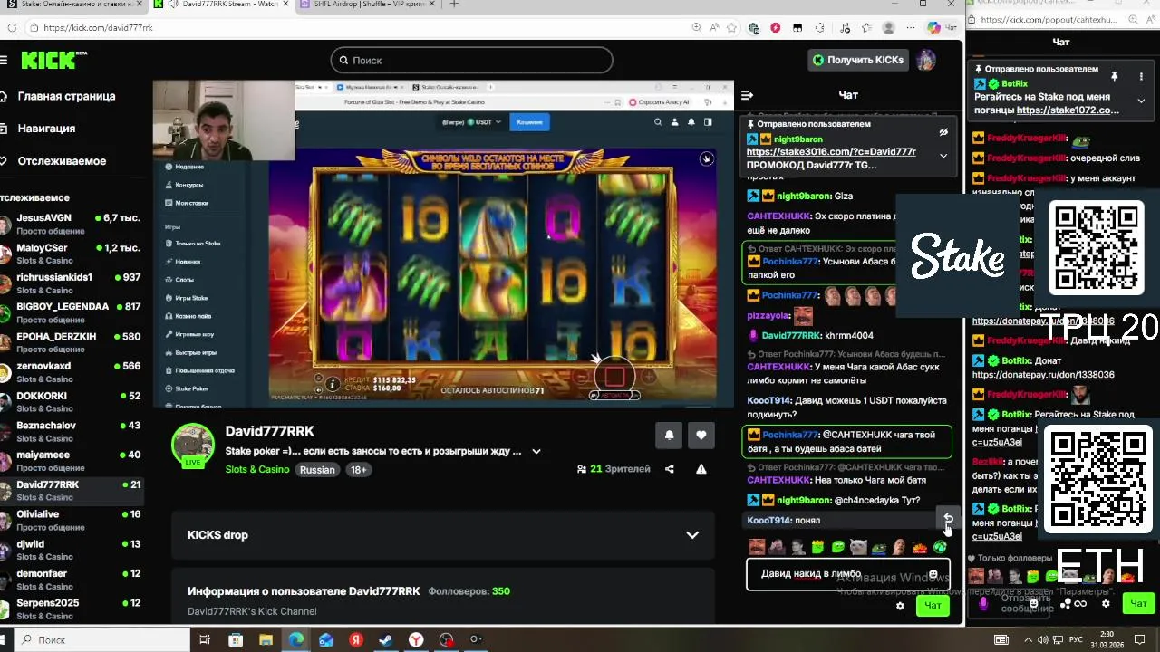Click the green Чат send button in popout chat
Screen dimensions: 1160x652
1138,603
